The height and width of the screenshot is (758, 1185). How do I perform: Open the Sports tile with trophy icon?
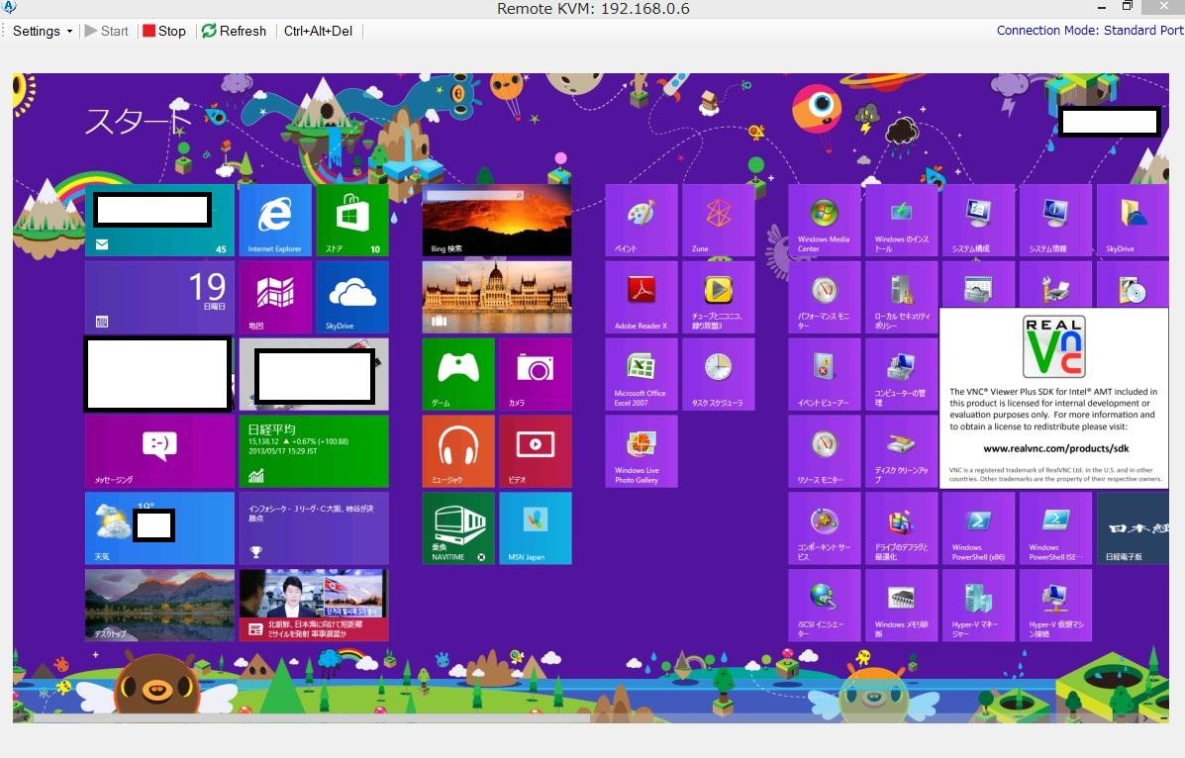tap(314, 528)
